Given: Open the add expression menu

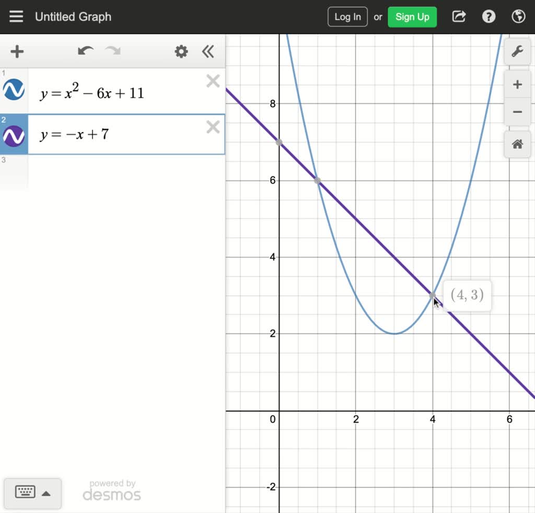Looking at the screenshot, I should (17, 52).
